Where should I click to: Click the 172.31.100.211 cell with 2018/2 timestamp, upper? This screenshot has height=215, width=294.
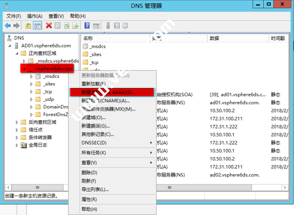[226, 119]
